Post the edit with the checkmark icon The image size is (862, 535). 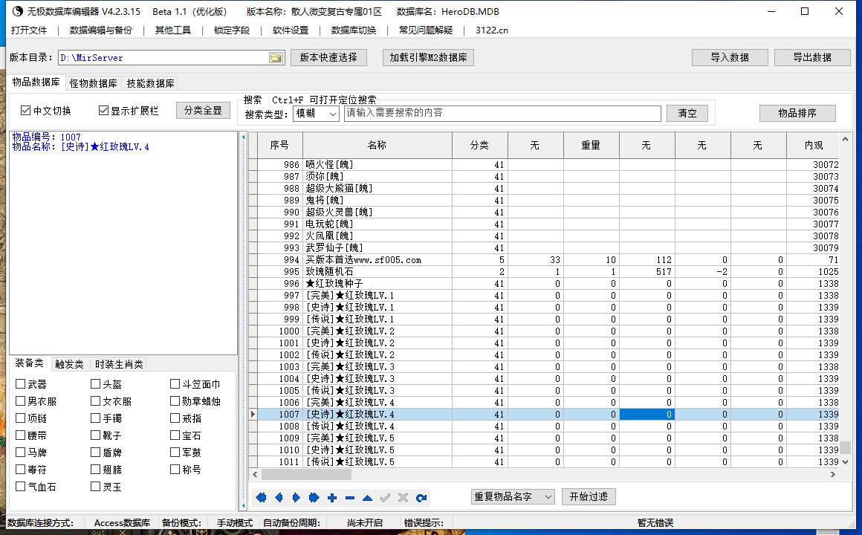pos(386,498)
